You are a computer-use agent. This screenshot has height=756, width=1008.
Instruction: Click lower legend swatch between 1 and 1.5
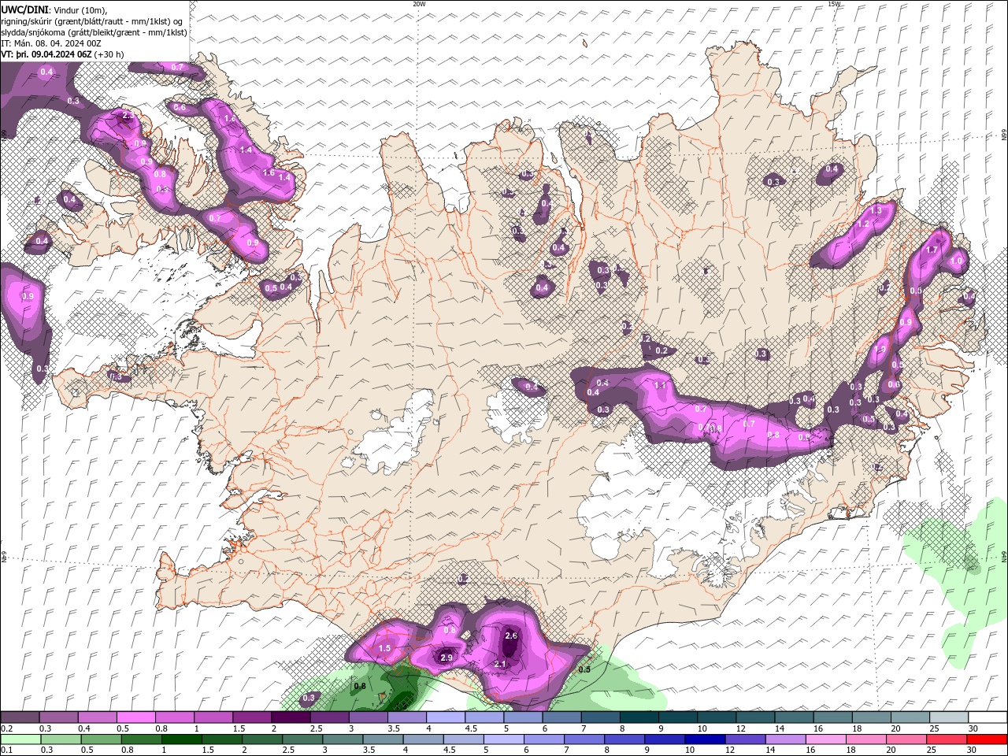(182, 739)
